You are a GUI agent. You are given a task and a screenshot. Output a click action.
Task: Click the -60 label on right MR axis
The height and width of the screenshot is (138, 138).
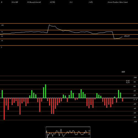(135, 113)
